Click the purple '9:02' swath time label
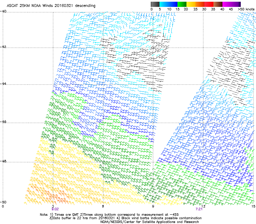The height and width of the screenshot is (224, 256). pos(55,209)
